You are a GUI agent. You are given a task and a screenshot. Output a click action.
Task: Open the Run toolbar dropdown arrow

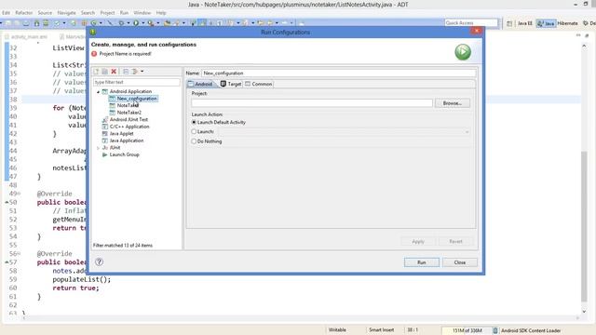coord(142,23)
